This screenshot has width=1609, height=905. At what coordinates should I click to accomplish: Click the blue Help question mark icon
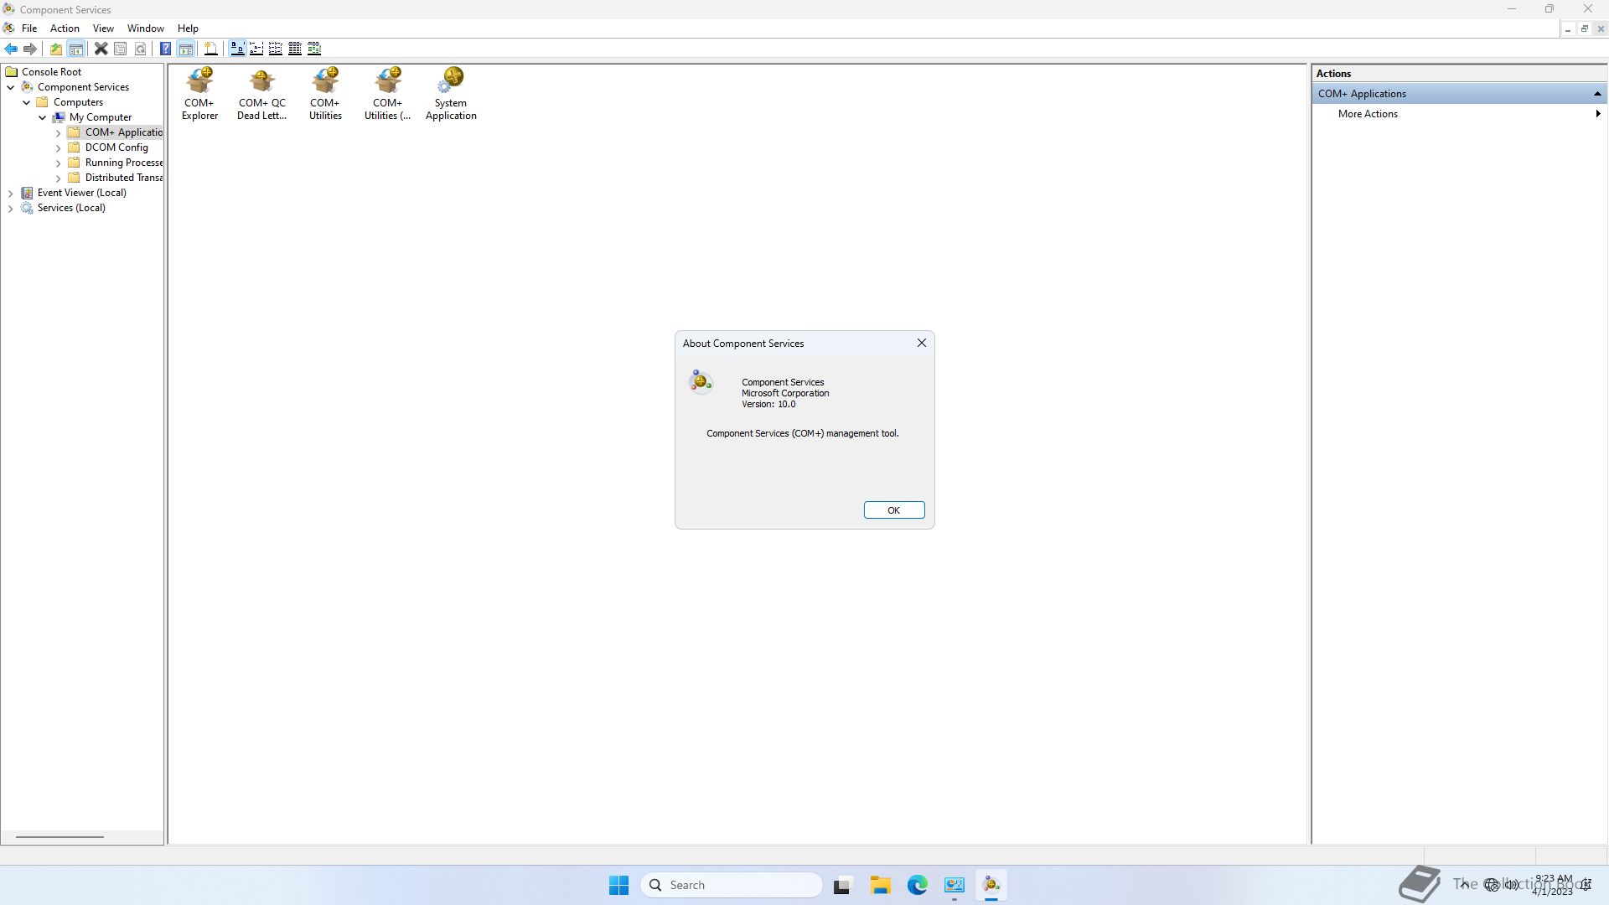[x=165, y=49]
